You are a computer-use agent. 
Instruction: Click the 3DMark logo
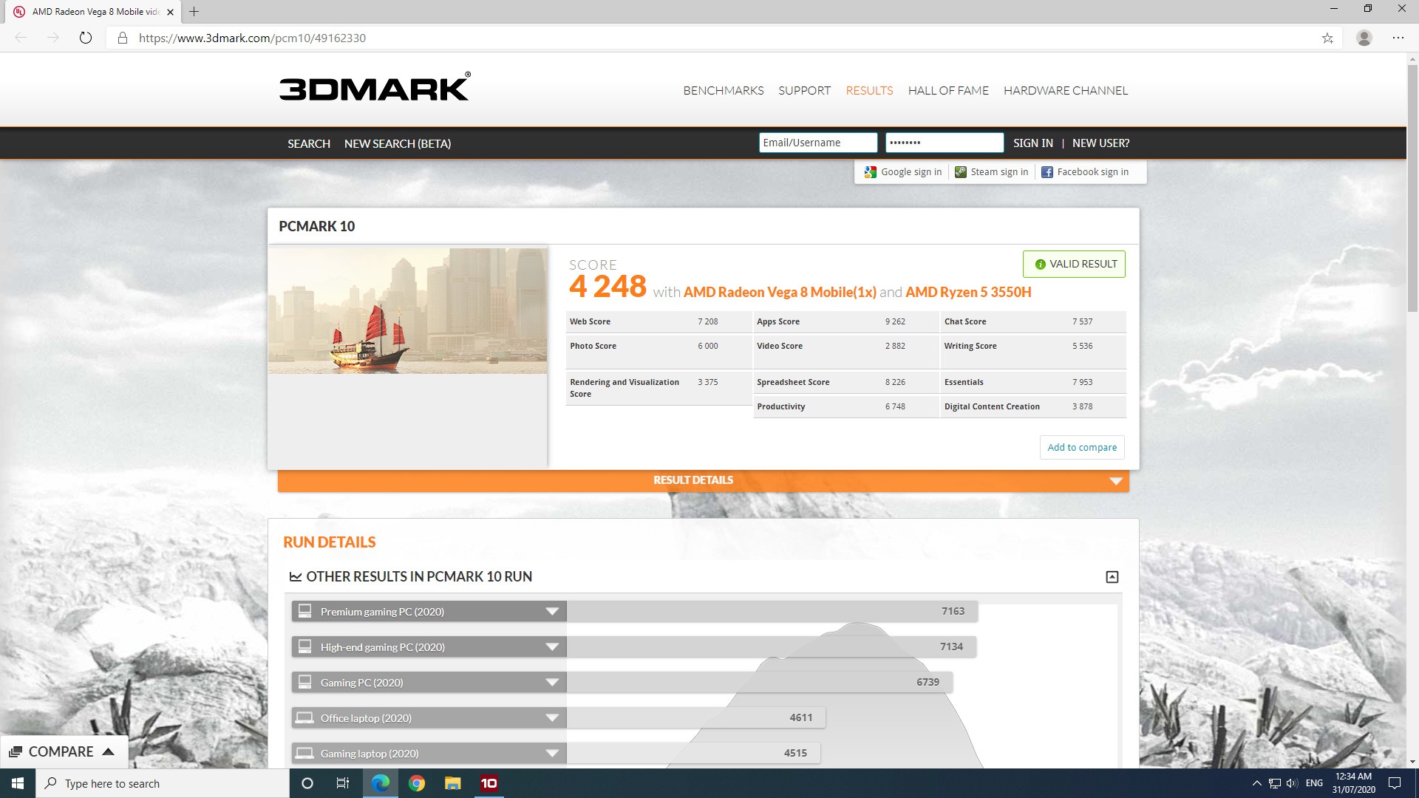pyautogui.click(x=375, y=87)
